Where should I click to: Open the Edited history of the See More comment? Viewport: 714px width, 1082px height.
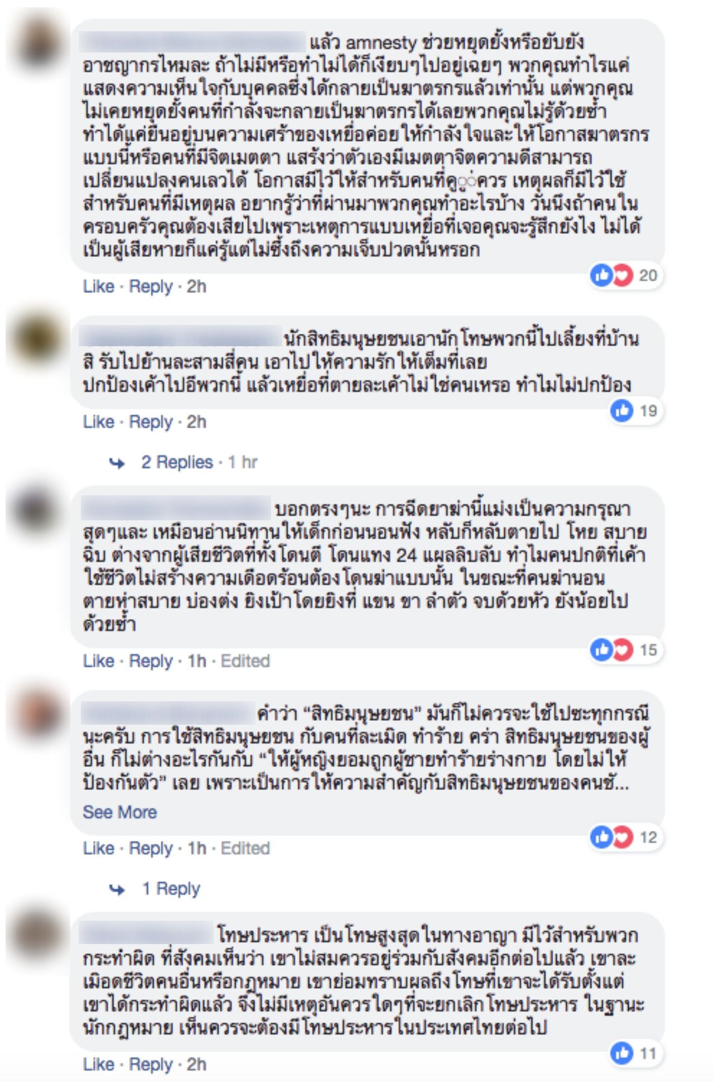point(245,849)
